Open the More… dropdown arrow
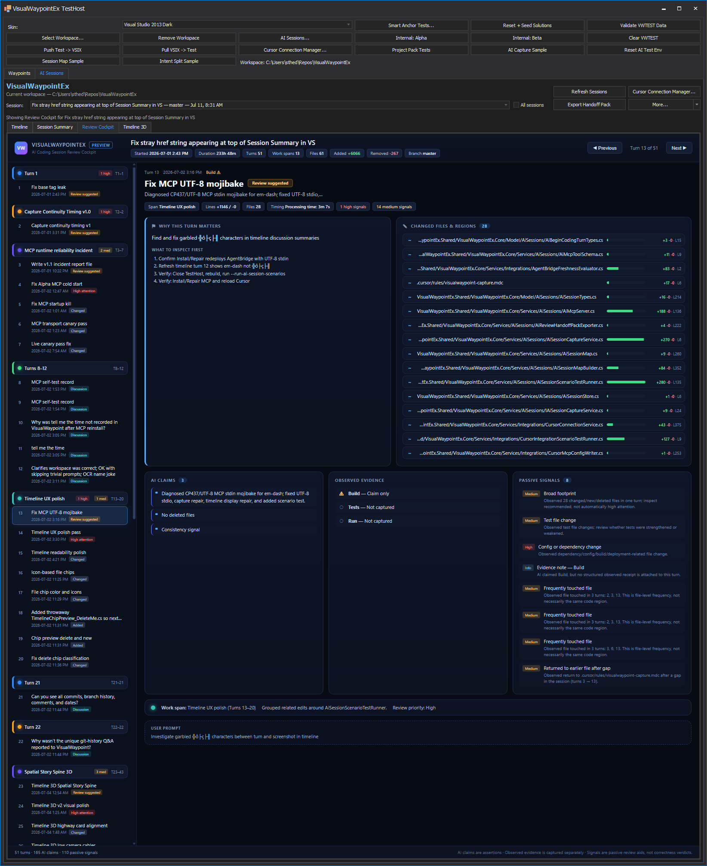 click(697, 105)
